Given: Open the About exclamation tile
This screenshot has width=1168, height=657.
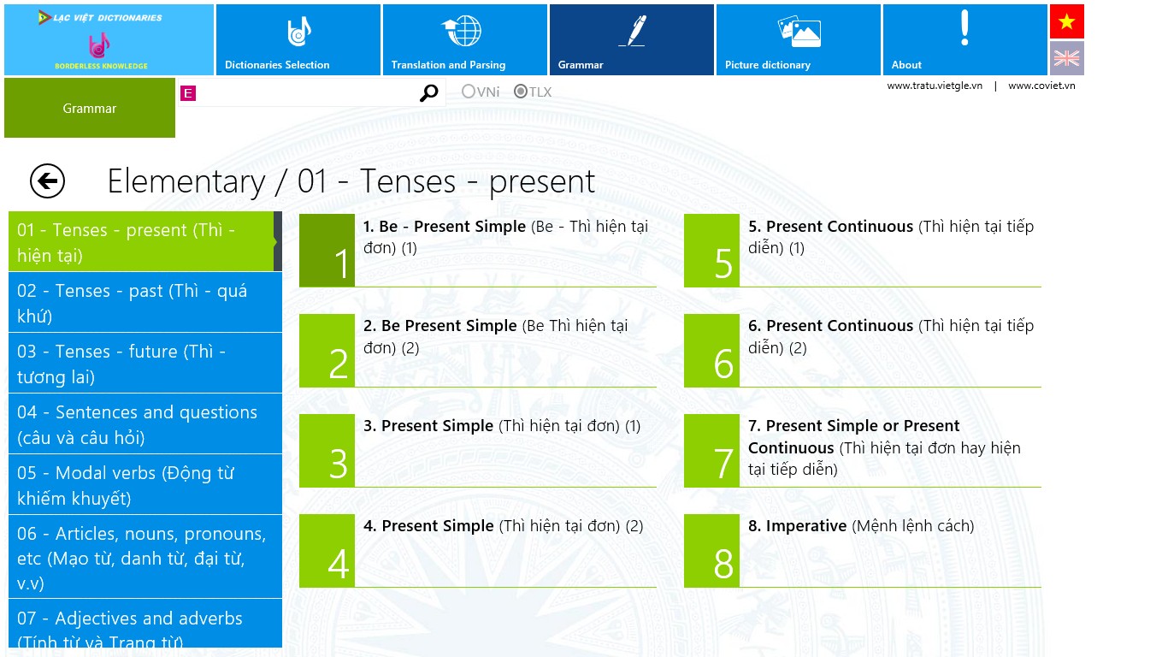Looking at the screenshot, I should click(x=964, y=40).
